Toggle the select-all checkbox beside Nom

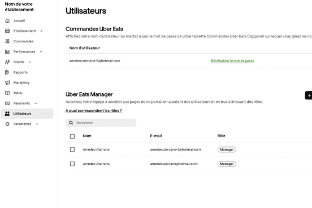(x=72, y=136)
